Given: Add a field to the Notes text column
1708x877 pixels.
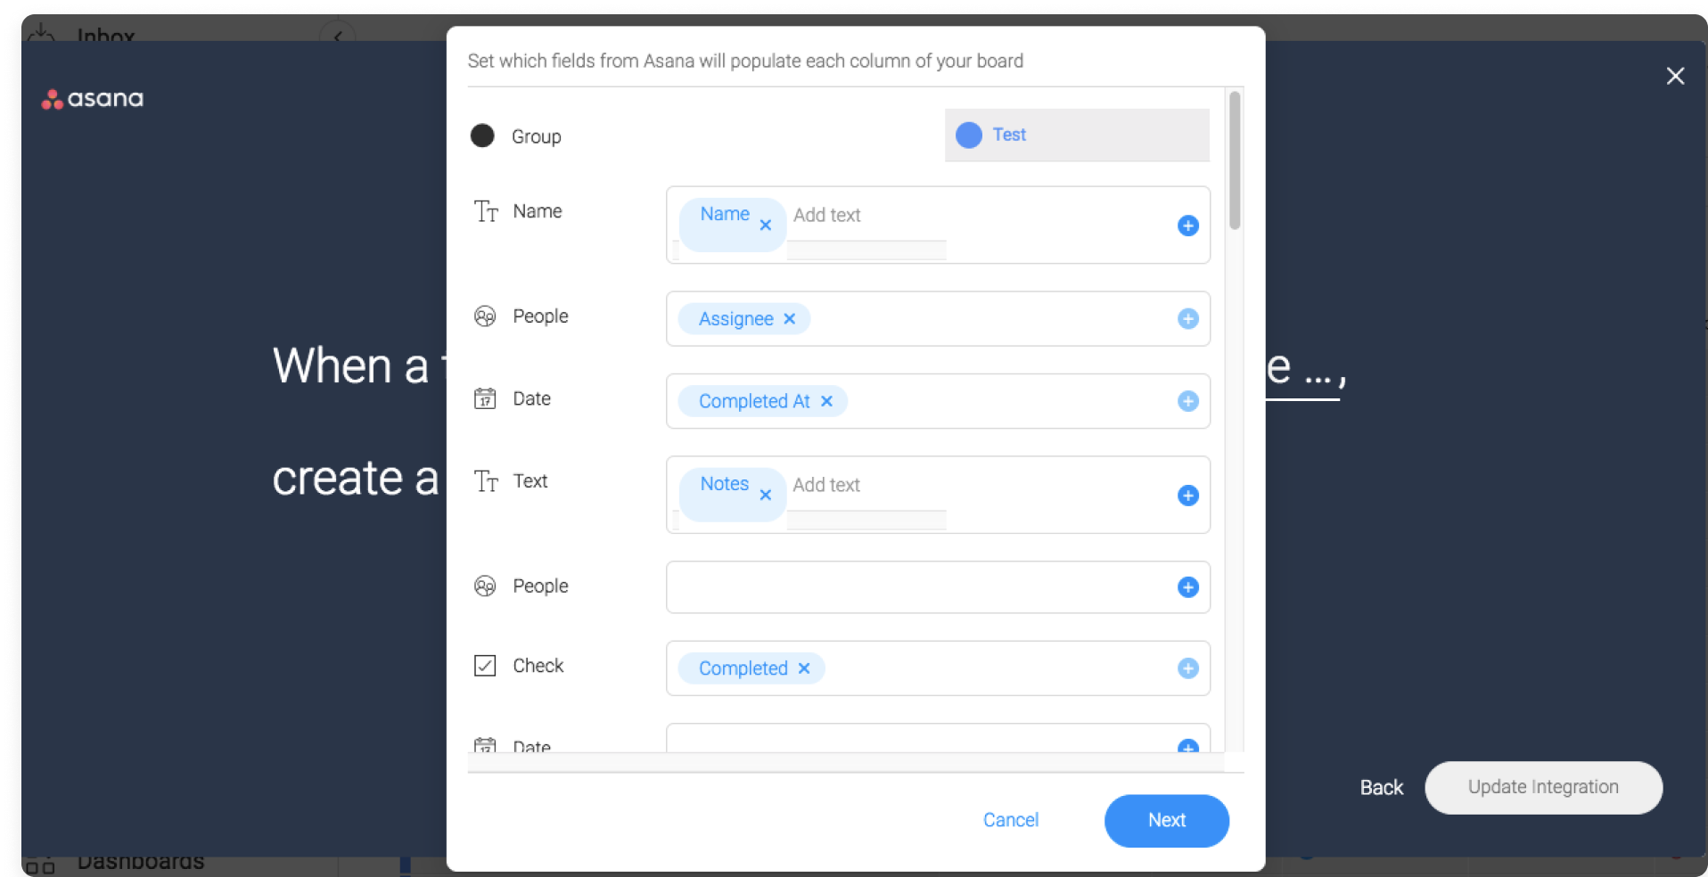Looking at the screenshot, I should 1187,496.
